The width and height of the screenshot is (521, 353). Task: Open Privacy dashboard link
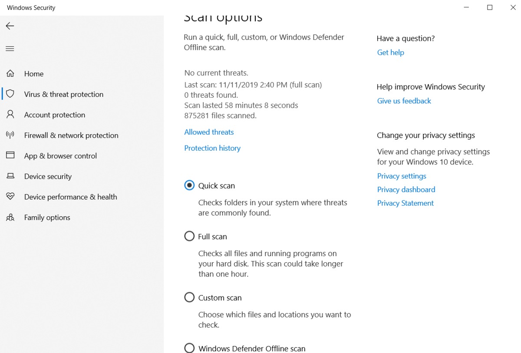(x=406, y=189)
